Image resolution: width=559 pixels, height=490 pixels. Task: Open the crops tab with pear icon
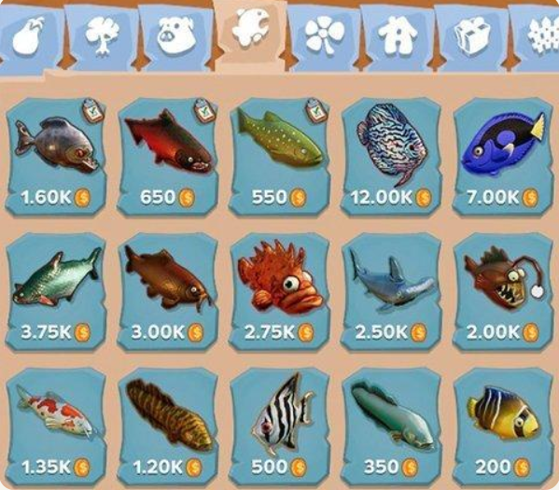29,35
